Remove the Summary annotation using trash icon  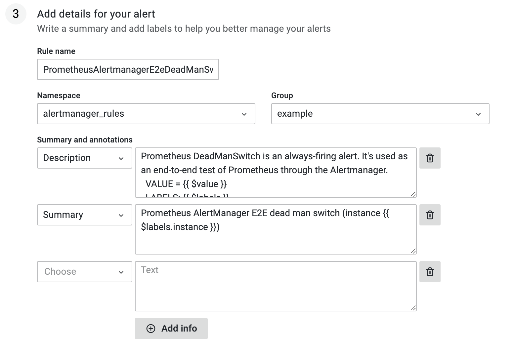430,215
